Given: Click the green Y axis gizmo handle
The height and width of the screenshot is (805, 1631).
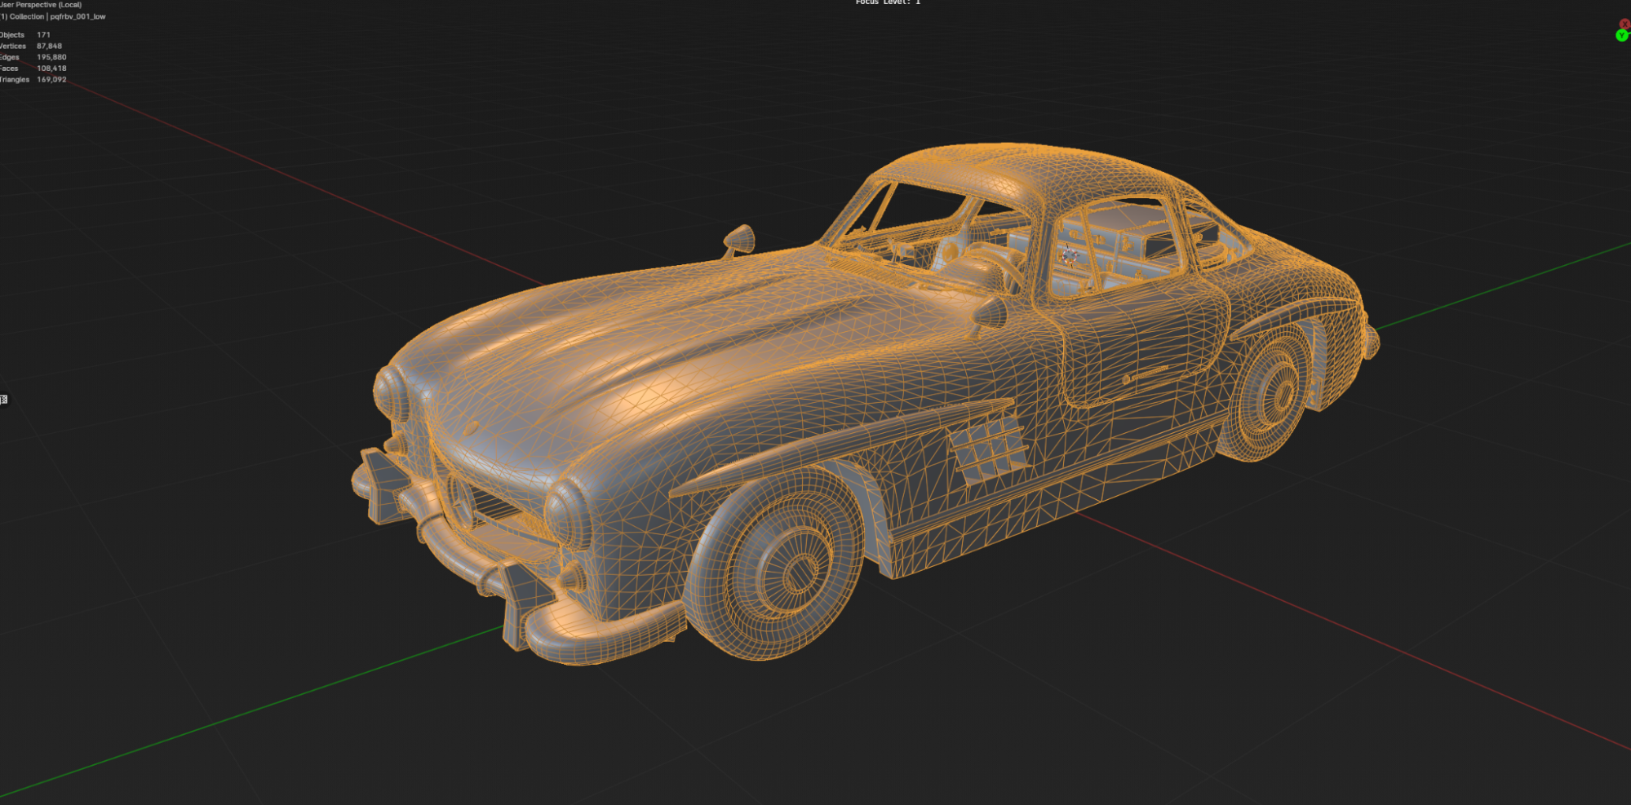Looking at the screenshot, I should click(x=1621, y=36).
